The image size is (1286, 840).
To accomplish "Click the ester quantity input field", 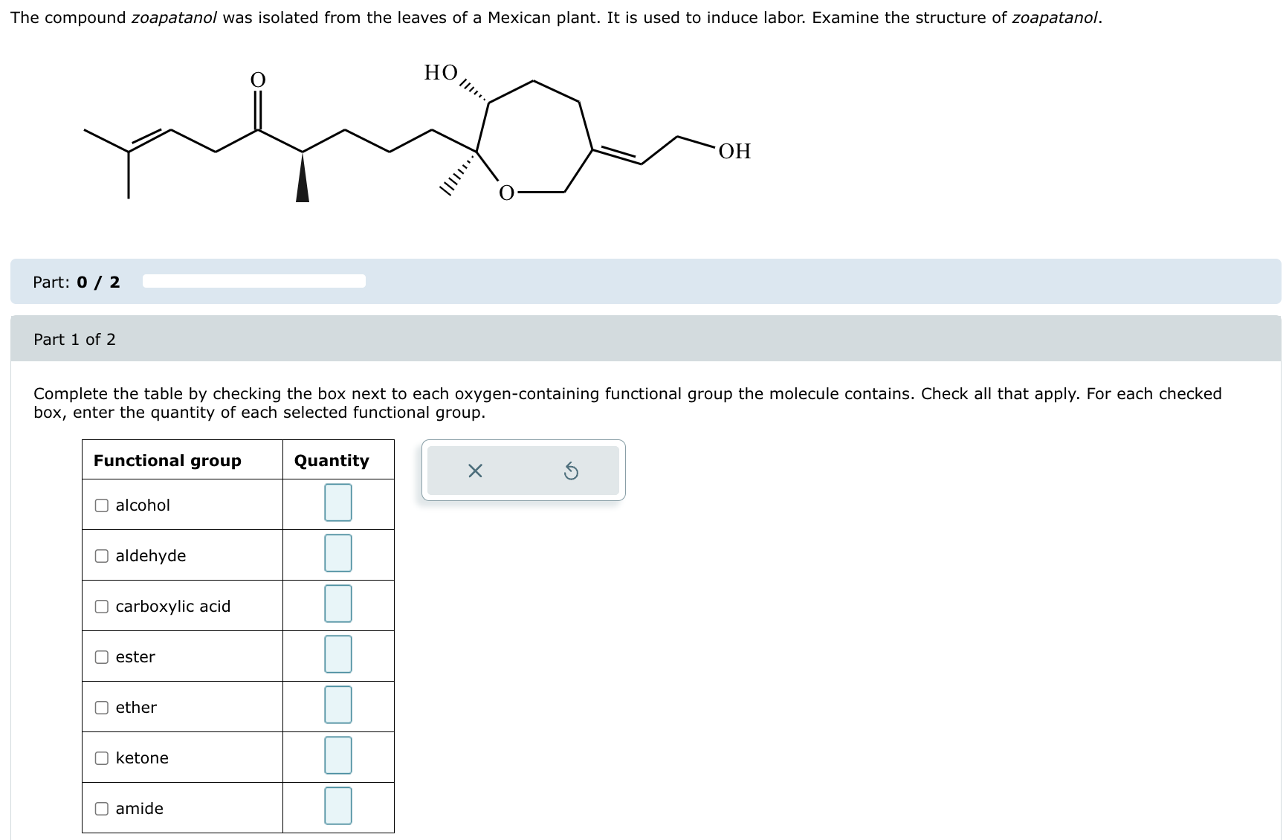I will coord(337,656).
